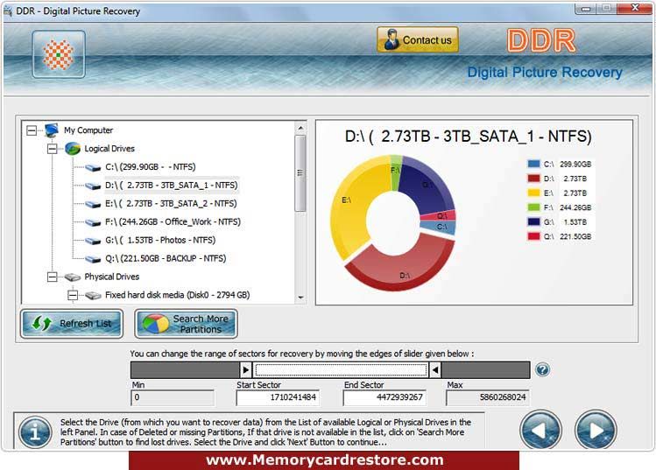This screenshot has height=470, width=656.
Task: Go back with the left arrow button
Action: [540, 430]
